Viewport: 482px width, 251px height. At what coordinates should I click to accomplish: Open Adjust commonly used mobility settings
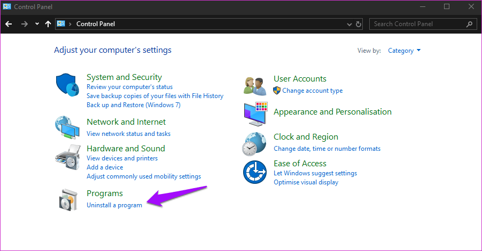coord(144,176)
